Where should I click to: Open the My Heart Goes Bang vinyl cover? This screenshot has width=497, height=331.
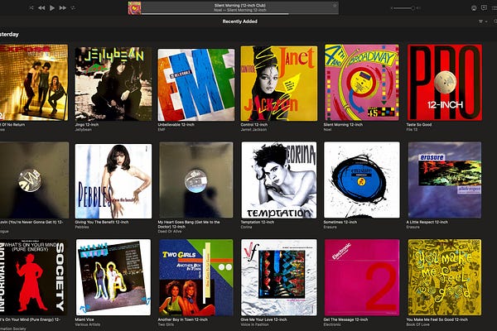(x=195, y=180)
